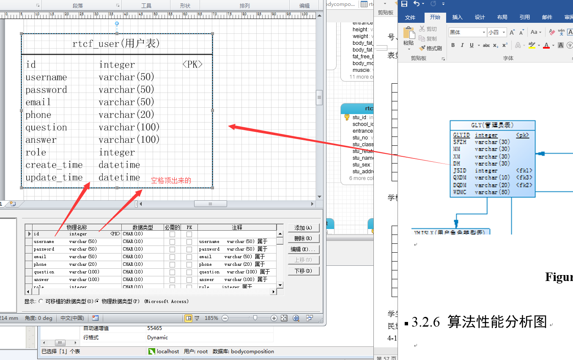Click 删除(R) button

304,239
